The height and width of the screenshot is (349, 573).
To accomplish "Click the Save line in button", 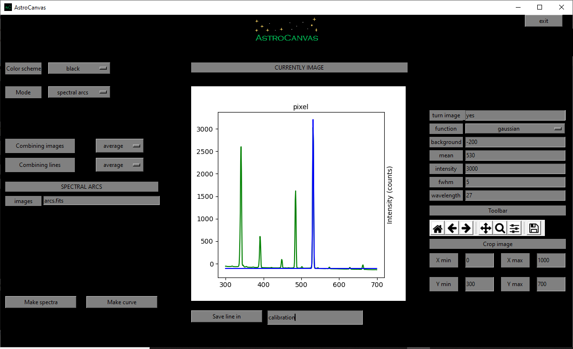I will pyautogui.click(x=227, y=316).
